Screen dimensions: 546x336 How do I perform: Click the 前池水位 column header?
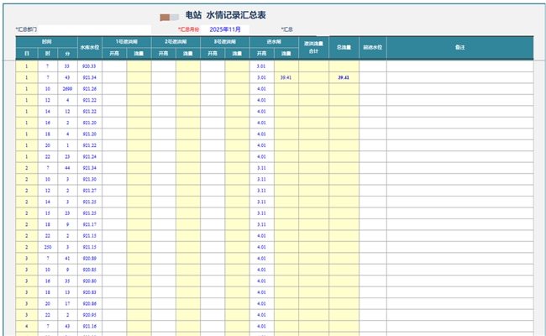tap(373, 48)
